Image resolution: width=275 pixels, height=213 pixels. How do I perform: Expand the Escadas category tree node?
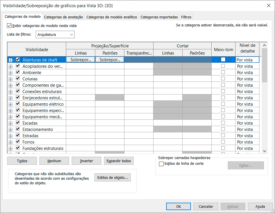11,123
